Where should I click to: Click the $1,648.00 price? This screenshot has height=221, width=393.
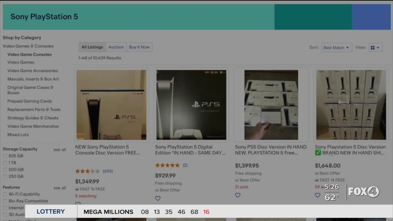coord(328,165)
